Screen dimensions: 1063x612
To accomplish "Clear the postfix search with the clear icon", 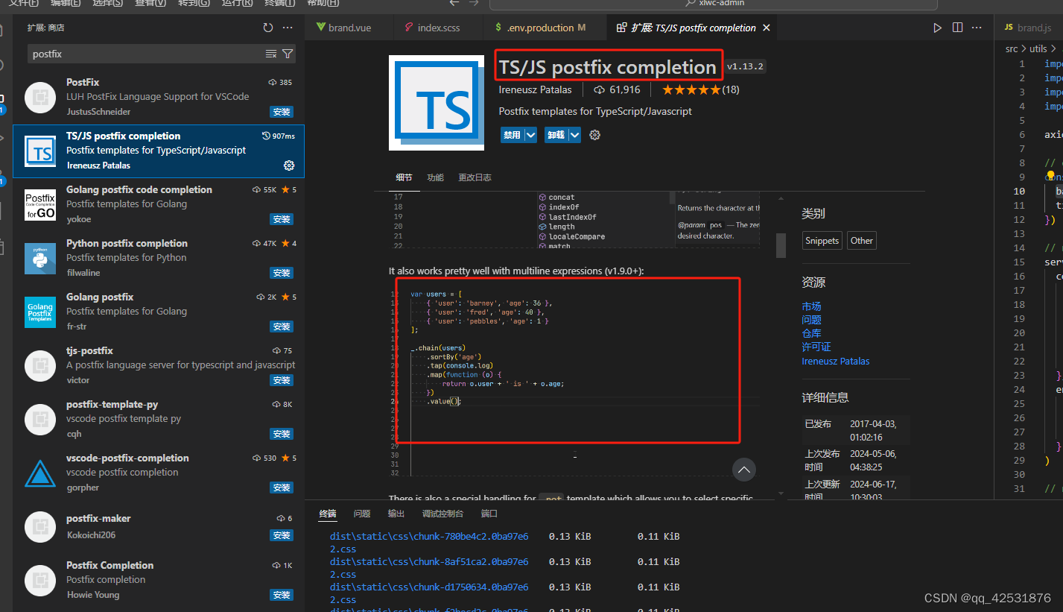I will pyautogui.click(x=271, y=53).
